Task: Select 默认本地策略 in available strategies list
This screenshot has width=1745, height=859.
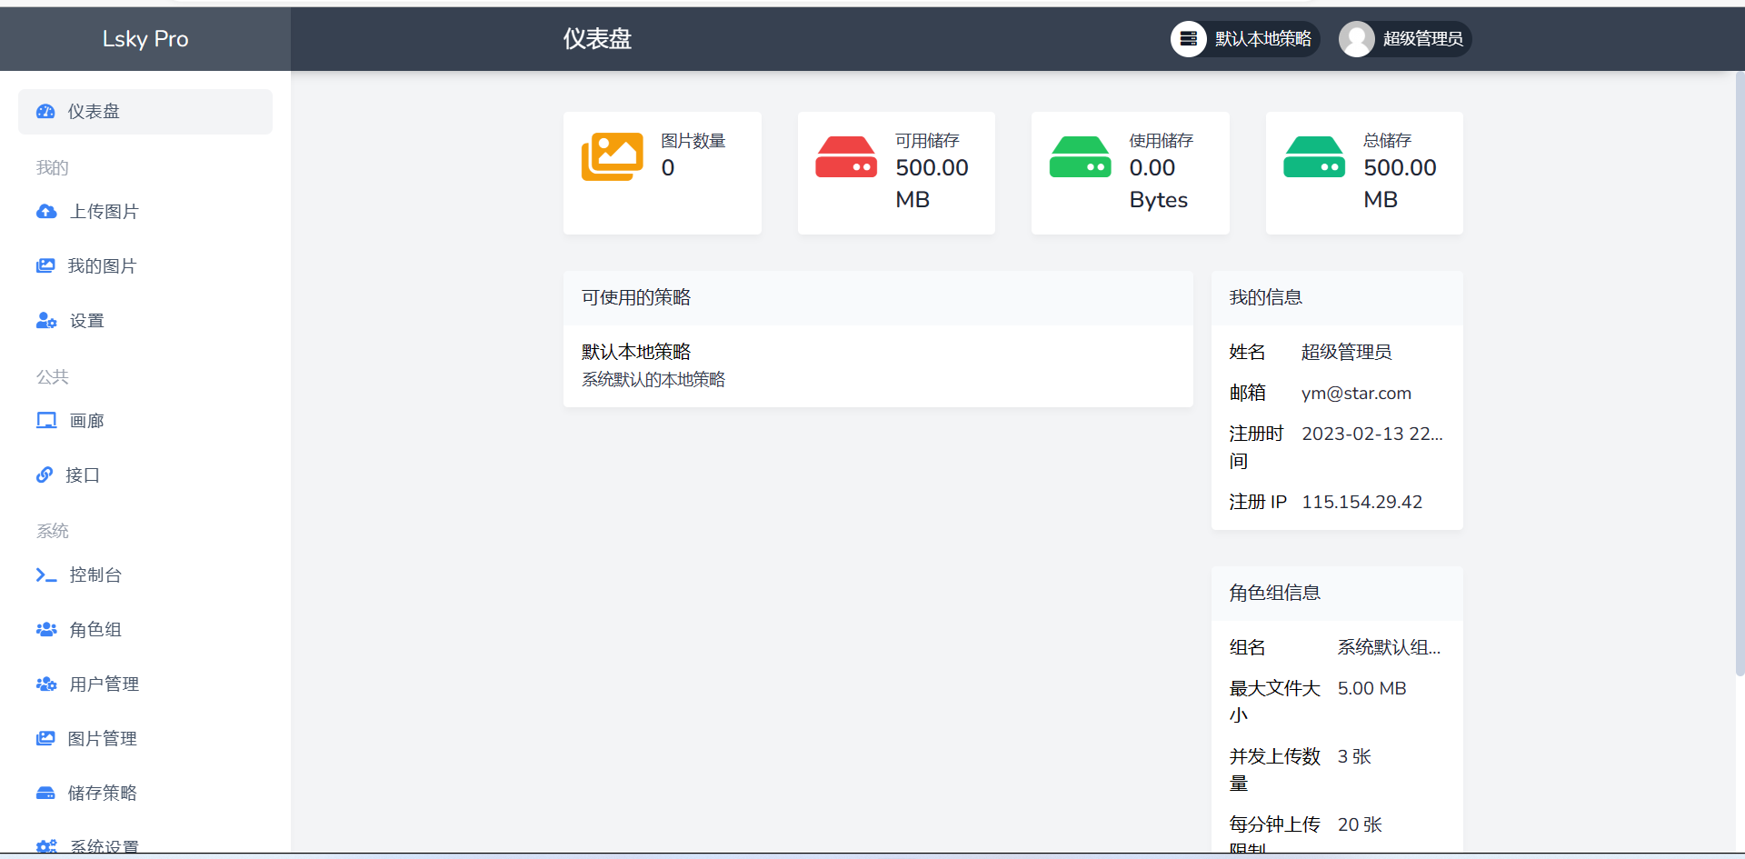Action: [636, 353]
